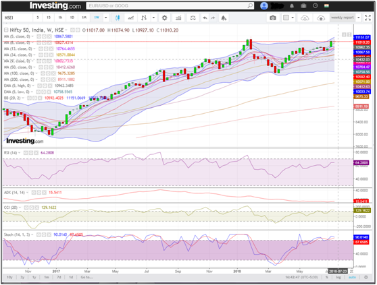The image size is (377, 285).
Task: Toggle visibility of MA (5, close, 0)
Action: [x=39, y=36]
